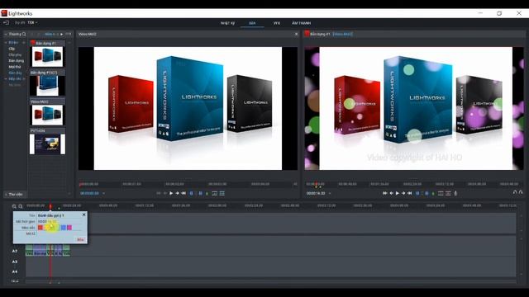Select the Bản dựng filter in sidebar
The width and height of the screenshot is (529, 297).
point(17,60)
